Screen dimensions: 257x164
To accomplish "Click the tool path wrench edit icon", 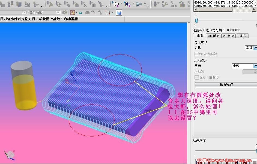I will [165, 4].
